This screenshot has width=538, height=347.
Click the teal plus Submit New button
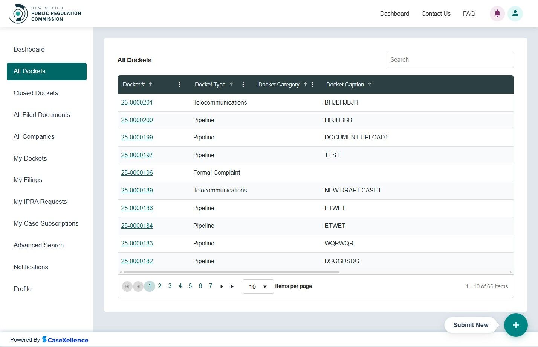pos(515,325)
